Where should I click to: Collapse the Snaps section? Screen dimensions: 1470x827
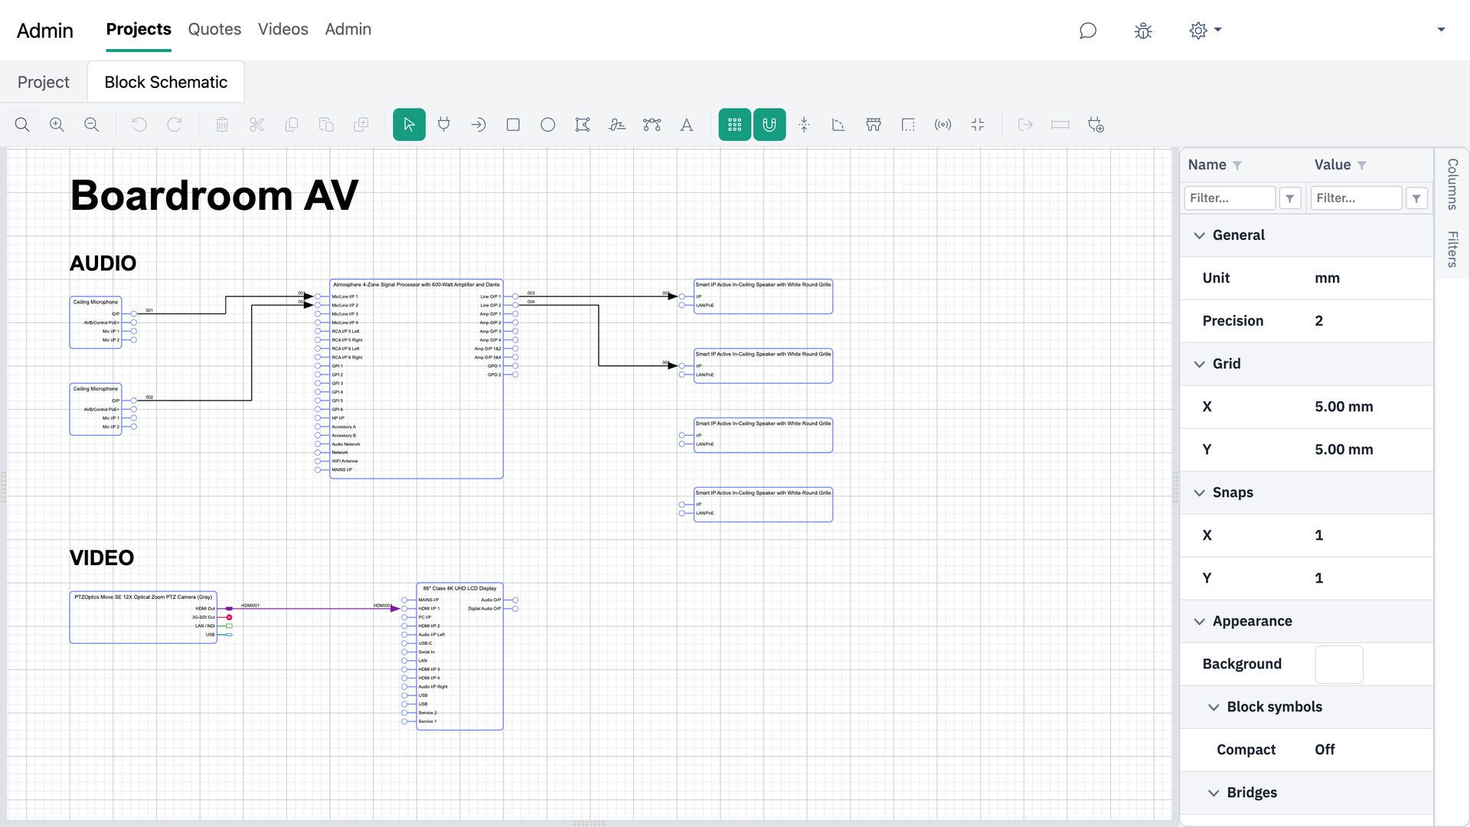1199,493
